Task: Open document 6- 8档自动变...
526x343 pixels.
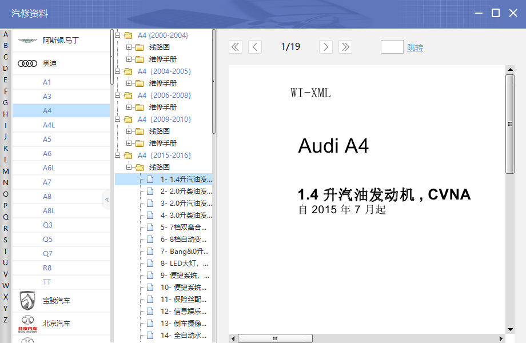Action: 184,240
